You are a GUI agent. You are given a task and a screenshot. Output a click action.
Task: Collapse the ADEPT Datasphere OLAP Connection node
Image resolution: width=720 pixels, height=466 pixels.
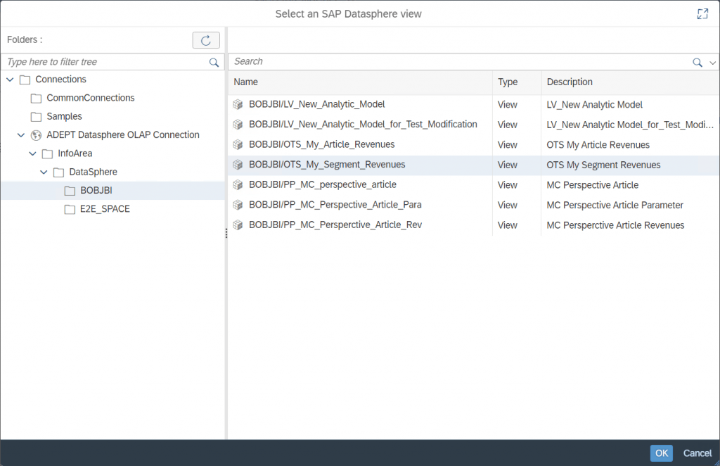[21, 134]
